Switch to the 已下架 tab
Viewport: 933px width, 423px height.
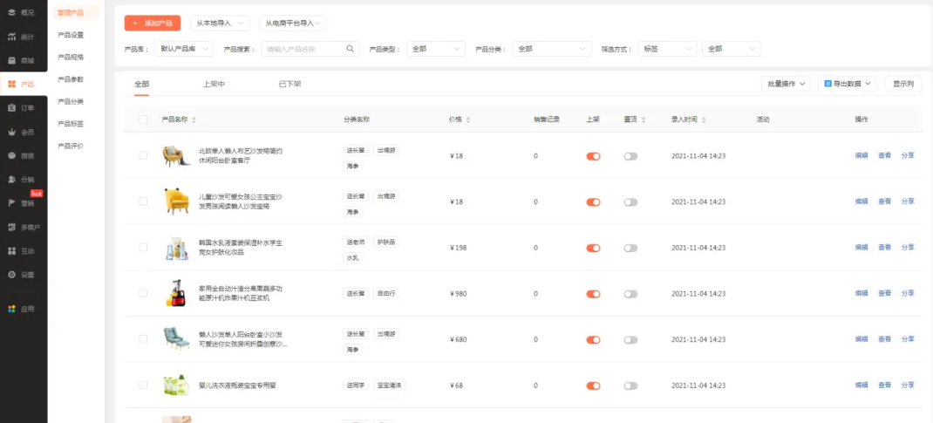[289, 84]
